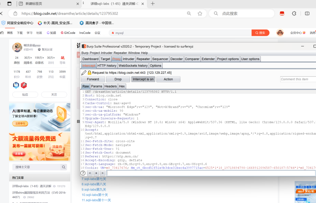Click the browser tab actions icon
Viewport: 316px width, 203px height.
pyautogui.click(x=9, y=4)
